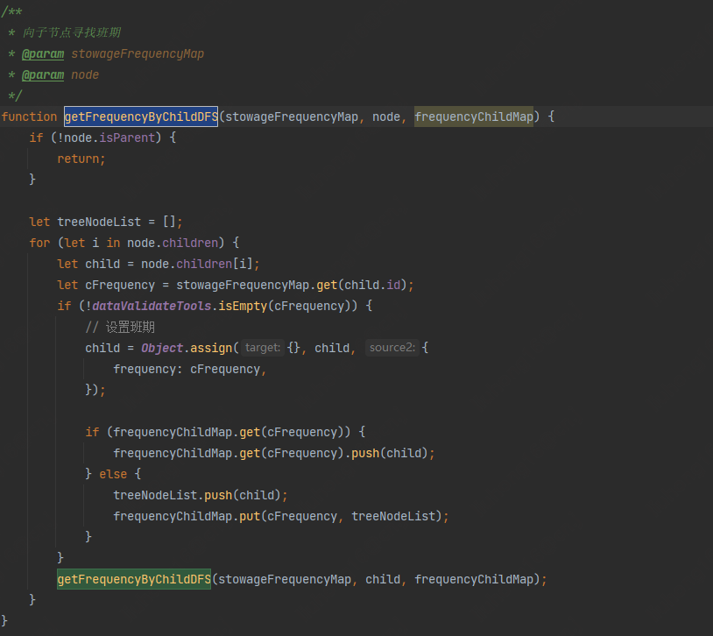Click the 'target:' inlay hint

coord(263,348)
